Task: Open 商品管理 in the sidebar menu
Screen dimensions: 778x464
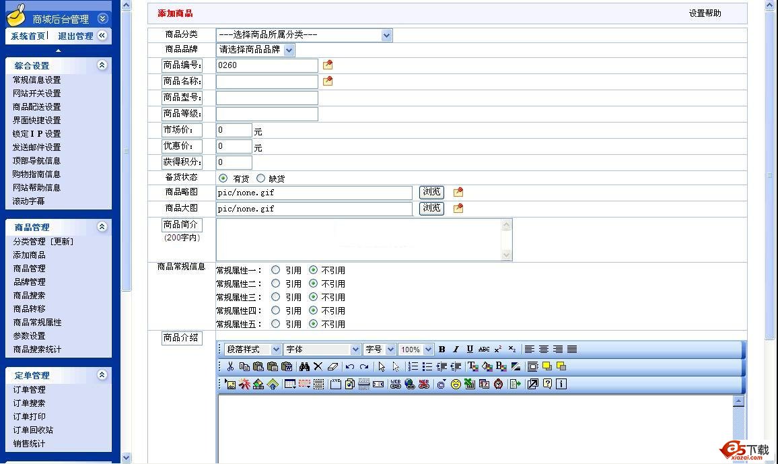Action: pyautogui.click(x=30, y=269)
